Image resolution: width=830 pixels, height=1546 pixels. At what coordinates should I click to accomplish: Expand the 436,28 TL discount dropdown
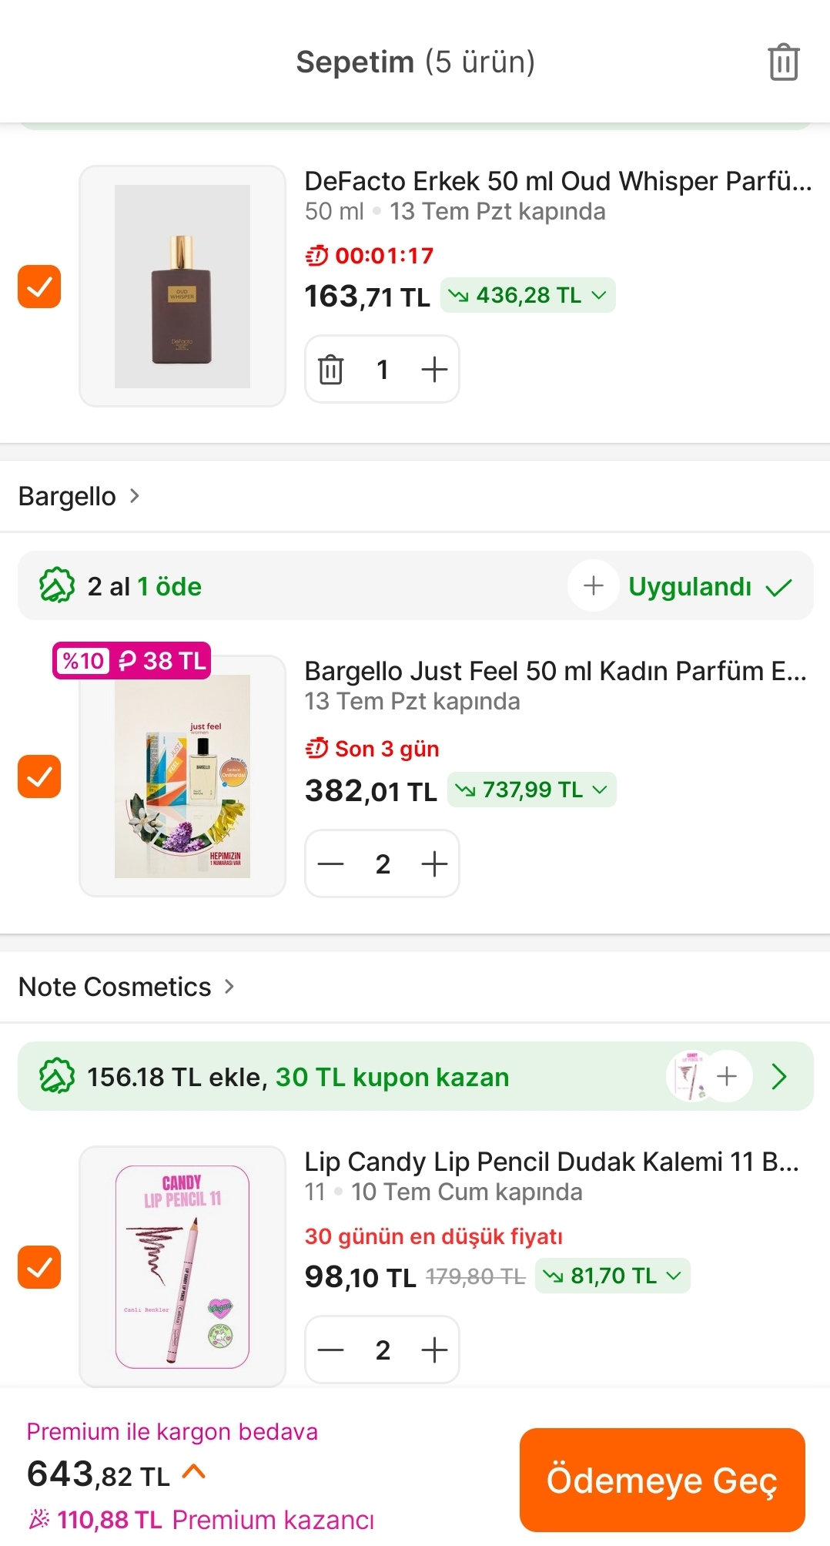(x=528, y=295)
